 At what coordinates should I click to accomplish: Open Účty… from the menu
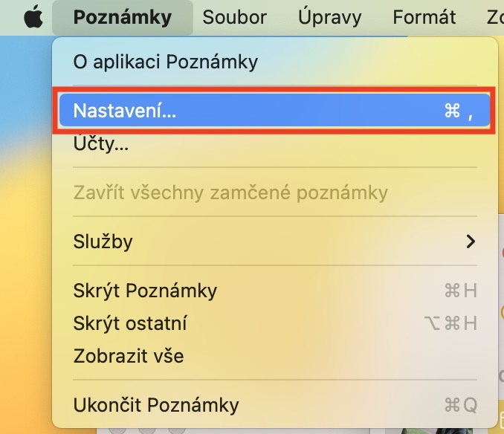(101, 144)
